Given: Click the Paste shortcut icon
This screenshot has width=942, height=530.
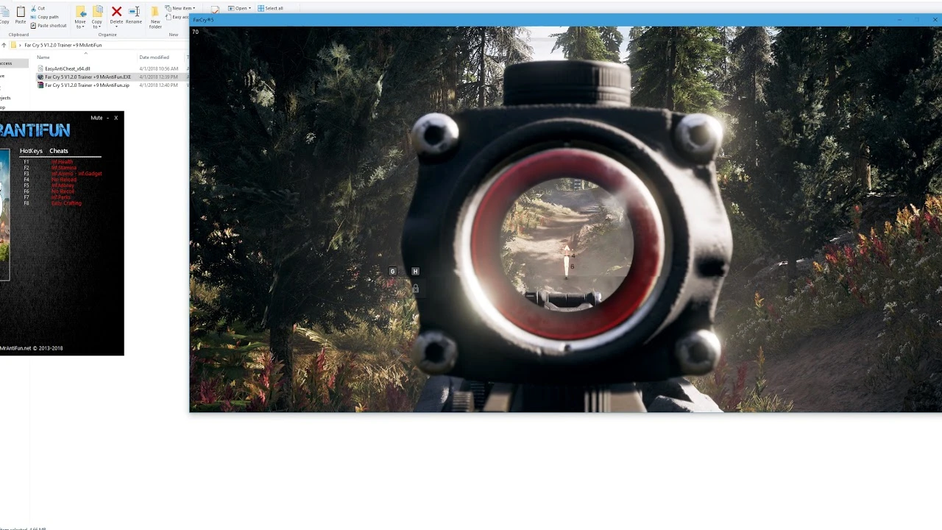Looking at the screenshot, I should coord(33,26).
